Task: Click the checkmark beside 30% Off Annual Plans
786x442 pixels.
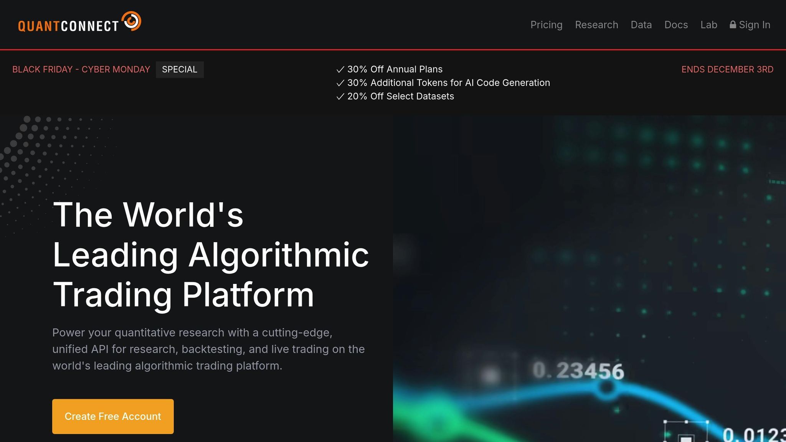Action: click(x=340, y=69)
